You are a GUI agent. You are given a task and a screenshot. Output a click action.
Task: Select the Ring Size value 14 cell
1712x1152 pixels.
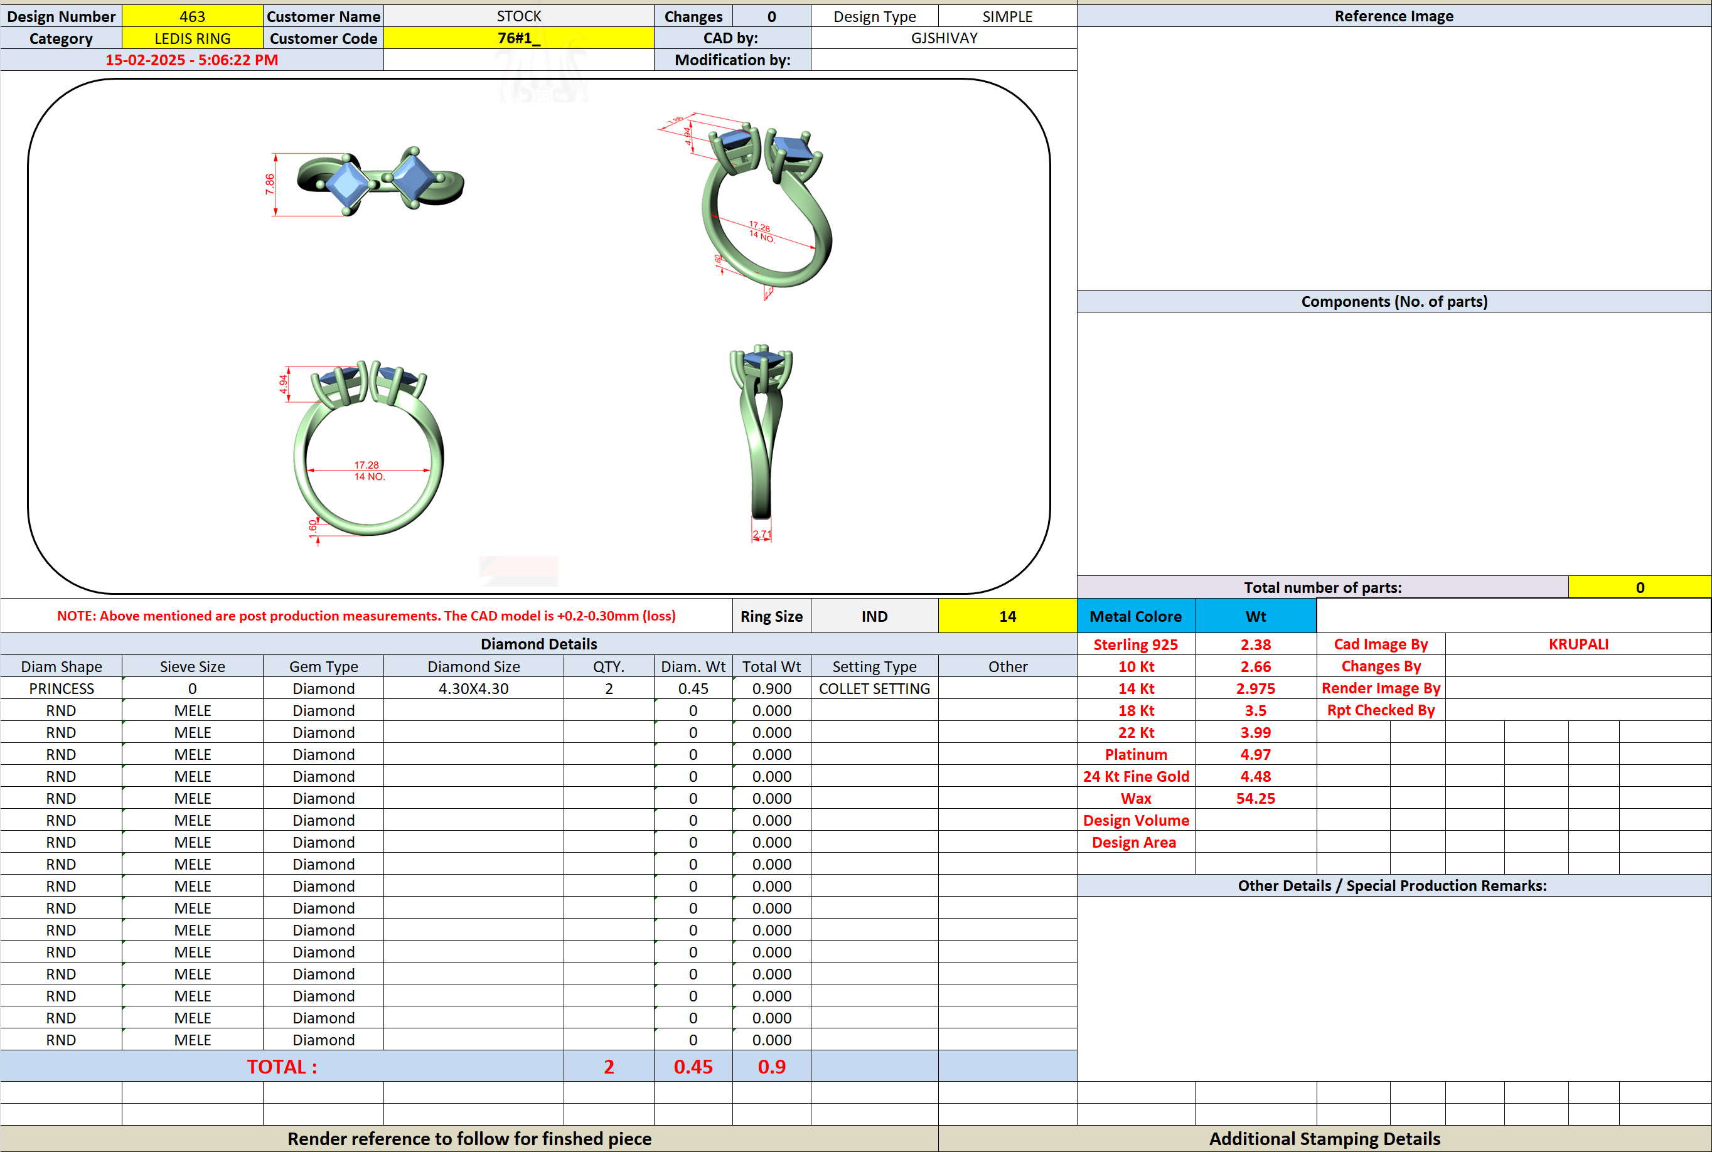pyautogui.click(x=1007, y=616)
